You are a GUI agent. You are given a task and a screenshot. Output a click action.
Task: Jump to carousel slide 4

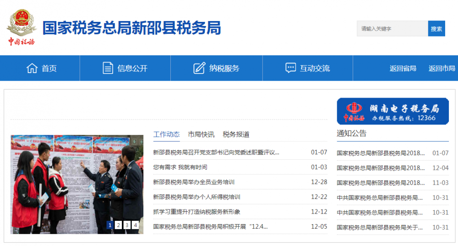point(136,225)
